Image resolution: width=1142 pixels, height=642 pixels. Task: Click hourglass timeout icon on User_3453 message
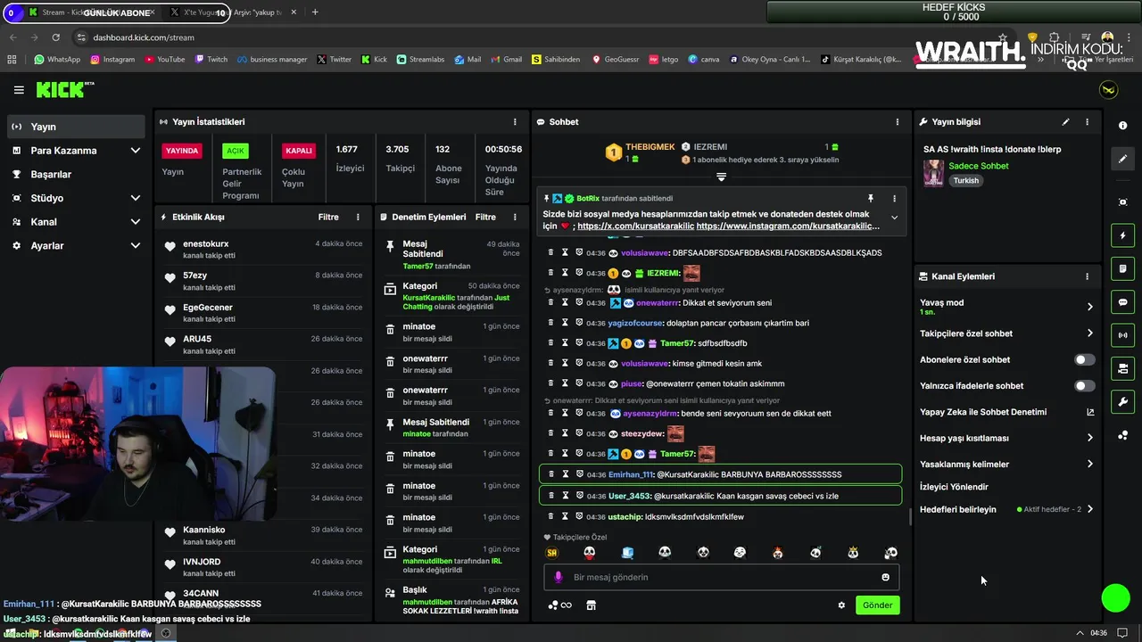point(565,496)
